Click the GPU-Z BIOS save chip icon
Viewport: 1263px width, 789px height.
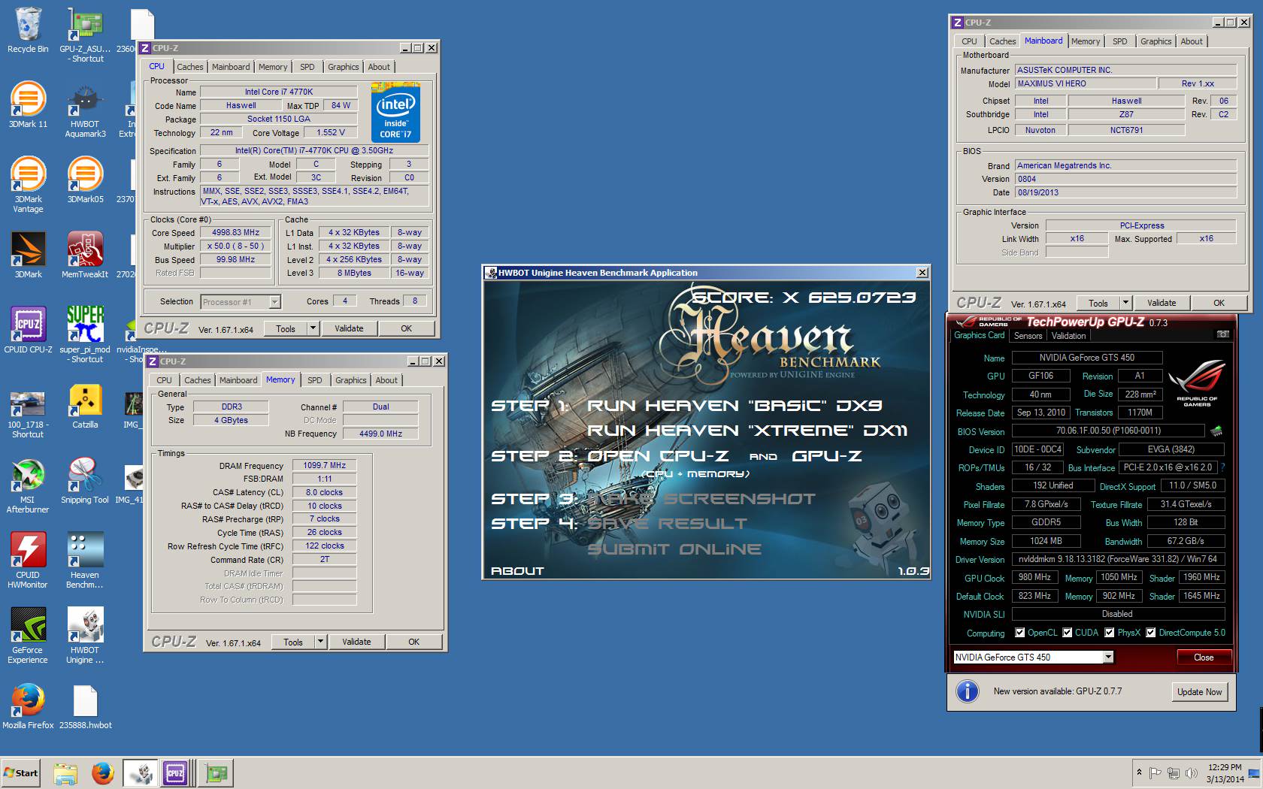(1216, 431)
